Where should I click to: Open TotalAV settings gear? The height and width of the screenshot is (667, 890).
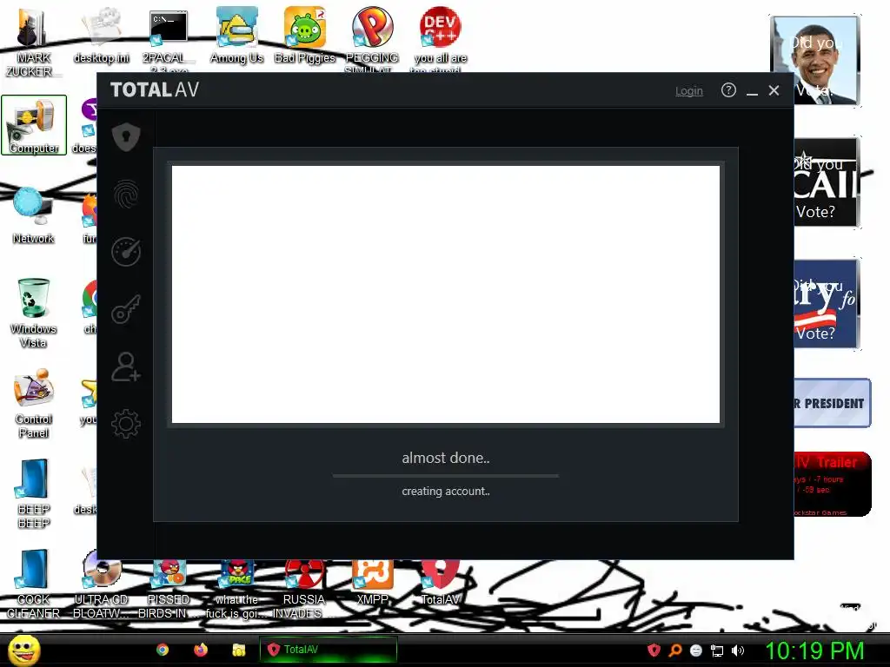tap(126, 424)
